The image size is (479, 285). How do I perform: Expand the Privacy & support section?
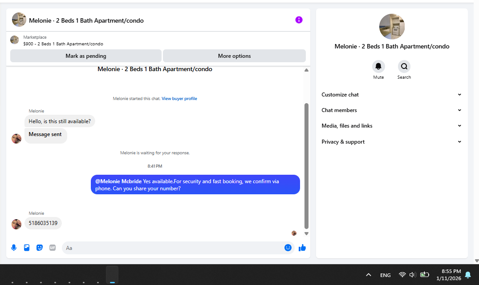pyautogui.click(x=391, y=141)
